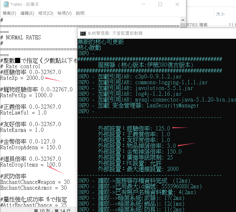Click the '#金幣倍率 0.0-127.0' comment
The image size is (236, 212).
28,141
